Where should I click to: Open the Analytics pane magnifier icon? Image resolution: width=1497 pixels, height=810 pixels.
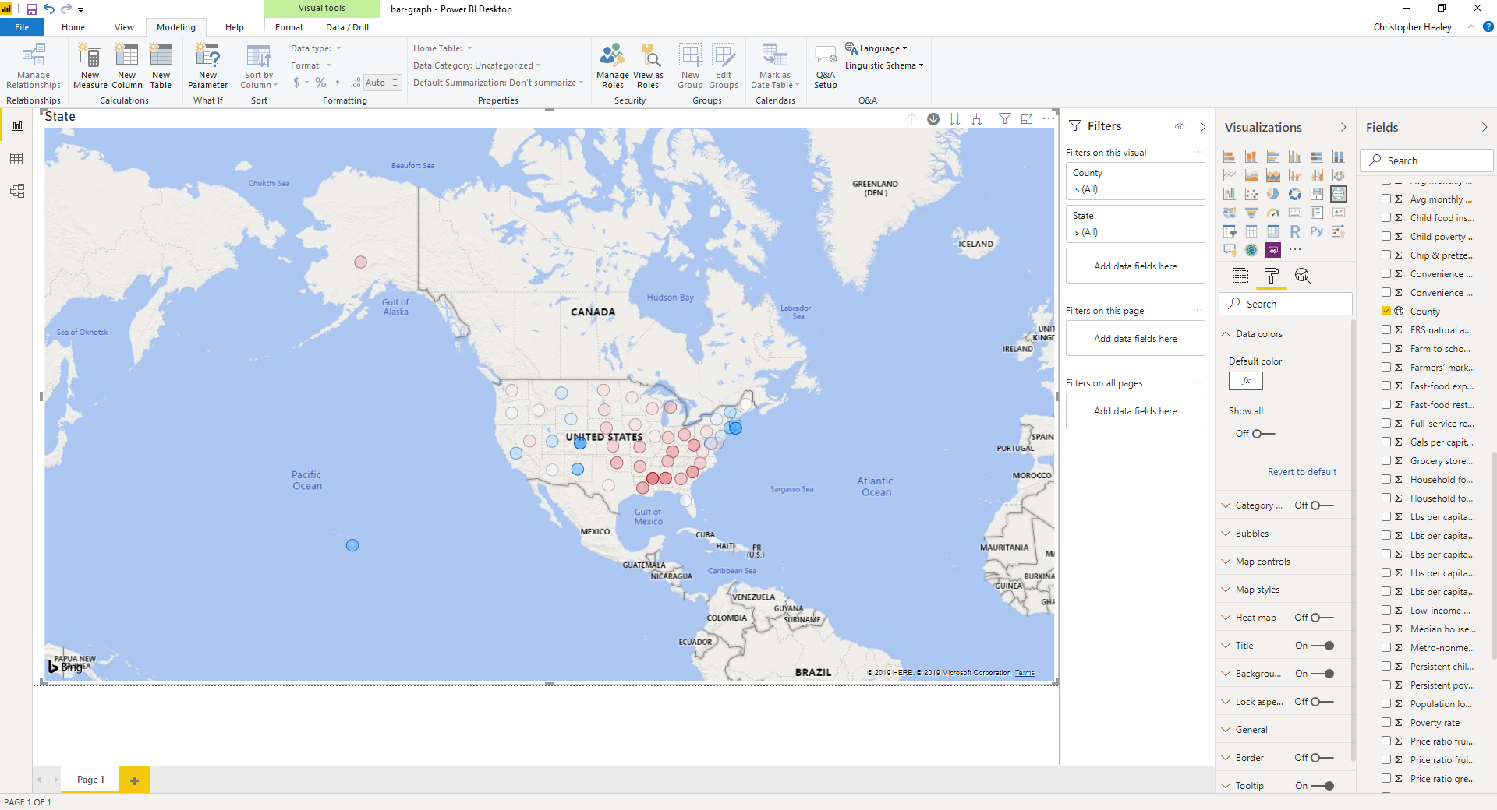coord(1302,276)
